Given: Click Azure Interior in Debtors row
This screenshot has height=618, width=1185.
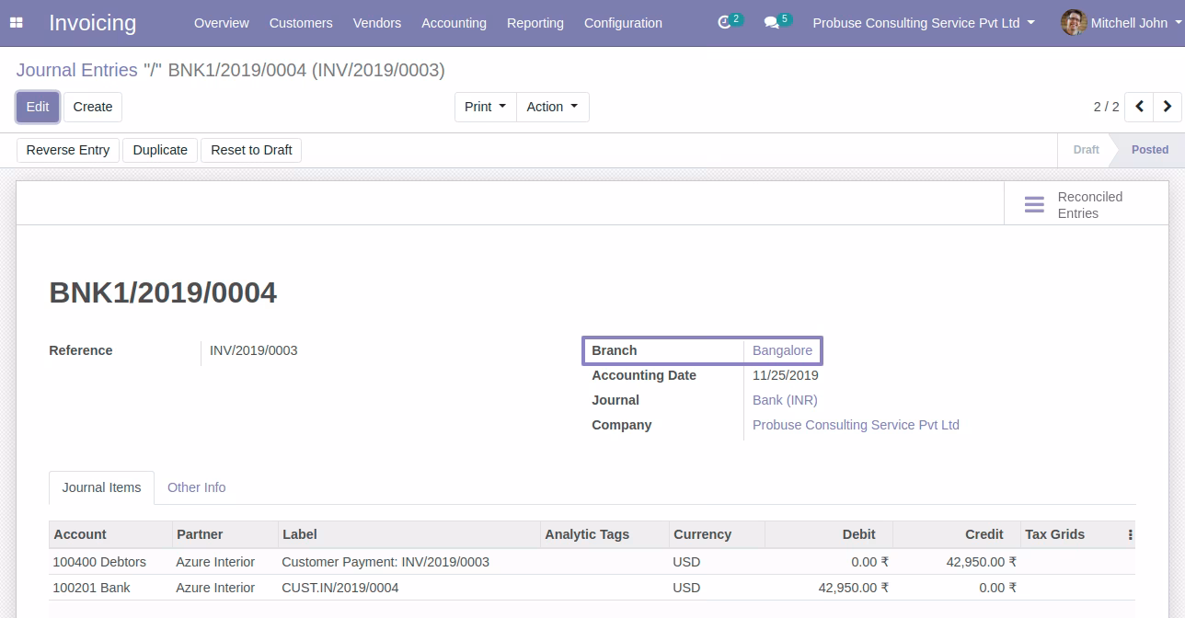Looking at the screenshot, I should [215, 562].
